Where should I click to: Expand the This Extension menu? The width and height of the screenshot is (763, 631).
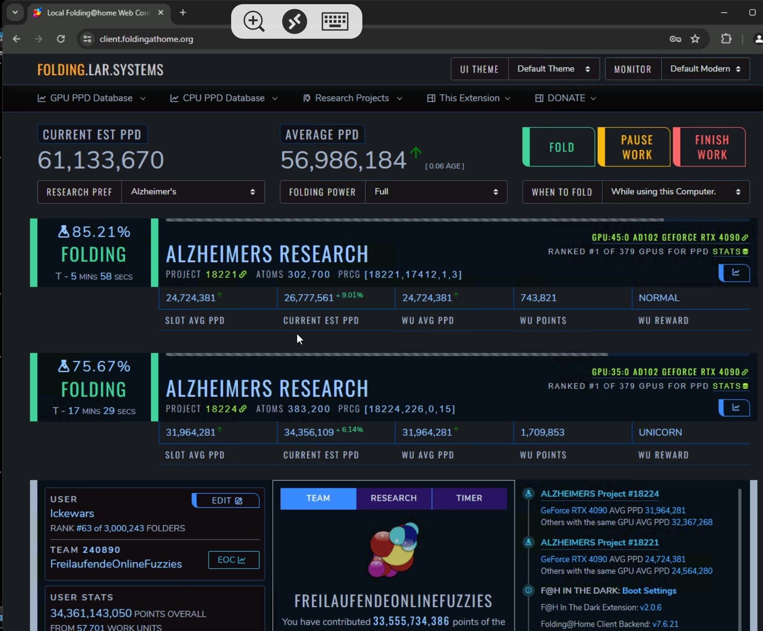pos(469,98)
